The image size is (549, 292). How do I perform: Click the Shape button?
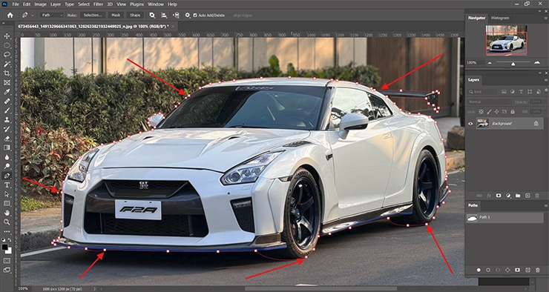[x=135, y=15]
